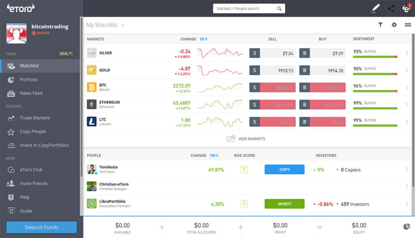
Task: Expand the My Watchlist selector
Action: 105,25
